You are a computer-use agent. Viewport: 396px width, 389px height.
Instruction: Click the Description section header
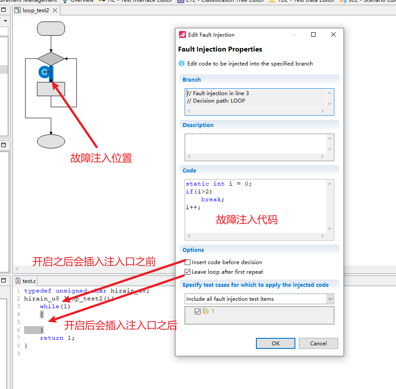198,125
